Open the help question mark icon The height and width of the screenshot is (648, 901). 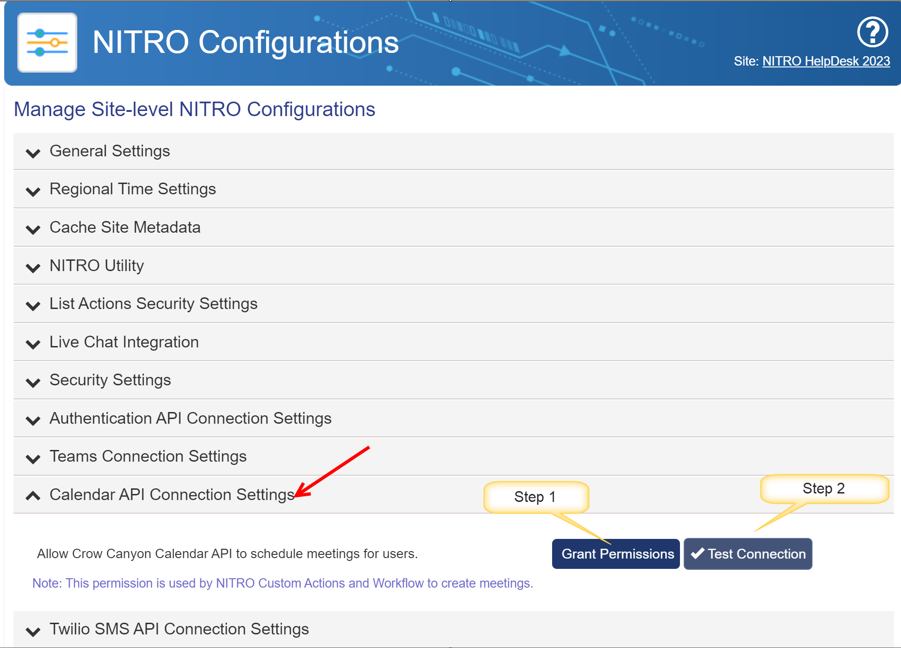click(872, 32)
